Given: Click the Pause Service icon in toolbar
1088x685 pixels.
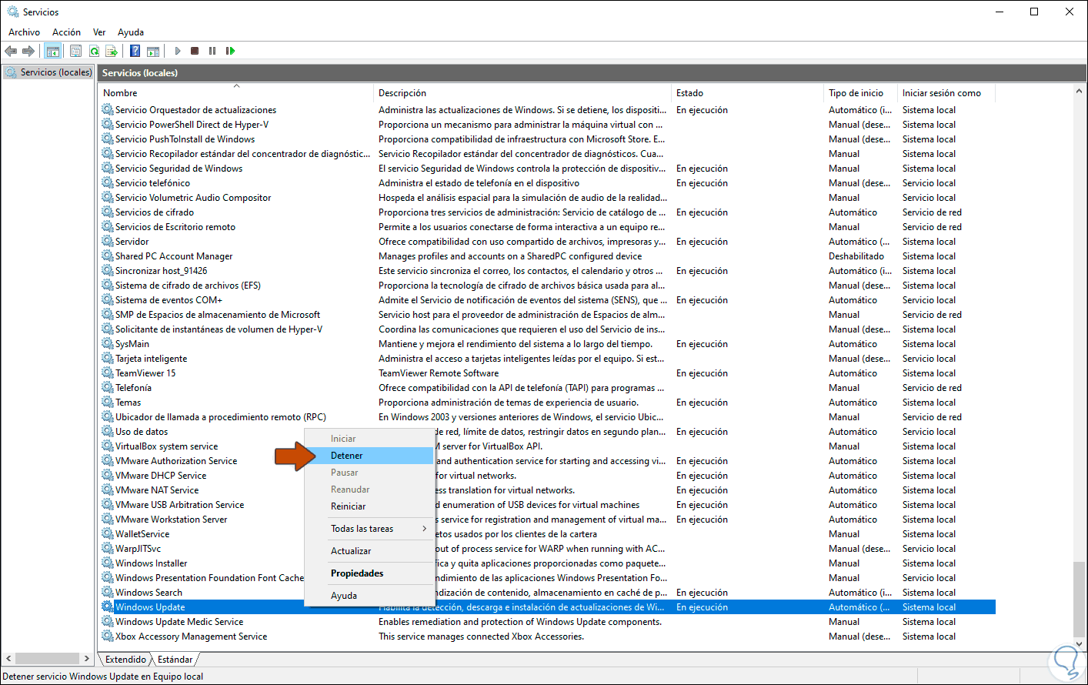Looking at the screenshot, I should pyautogui.click(x=212, y=51).
